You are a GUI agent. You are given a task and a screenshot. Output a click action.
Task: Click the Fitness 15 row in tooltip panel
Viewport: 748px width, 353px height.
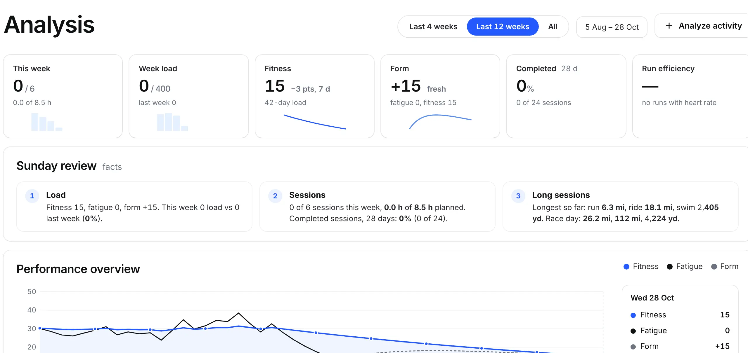[680, 315]
